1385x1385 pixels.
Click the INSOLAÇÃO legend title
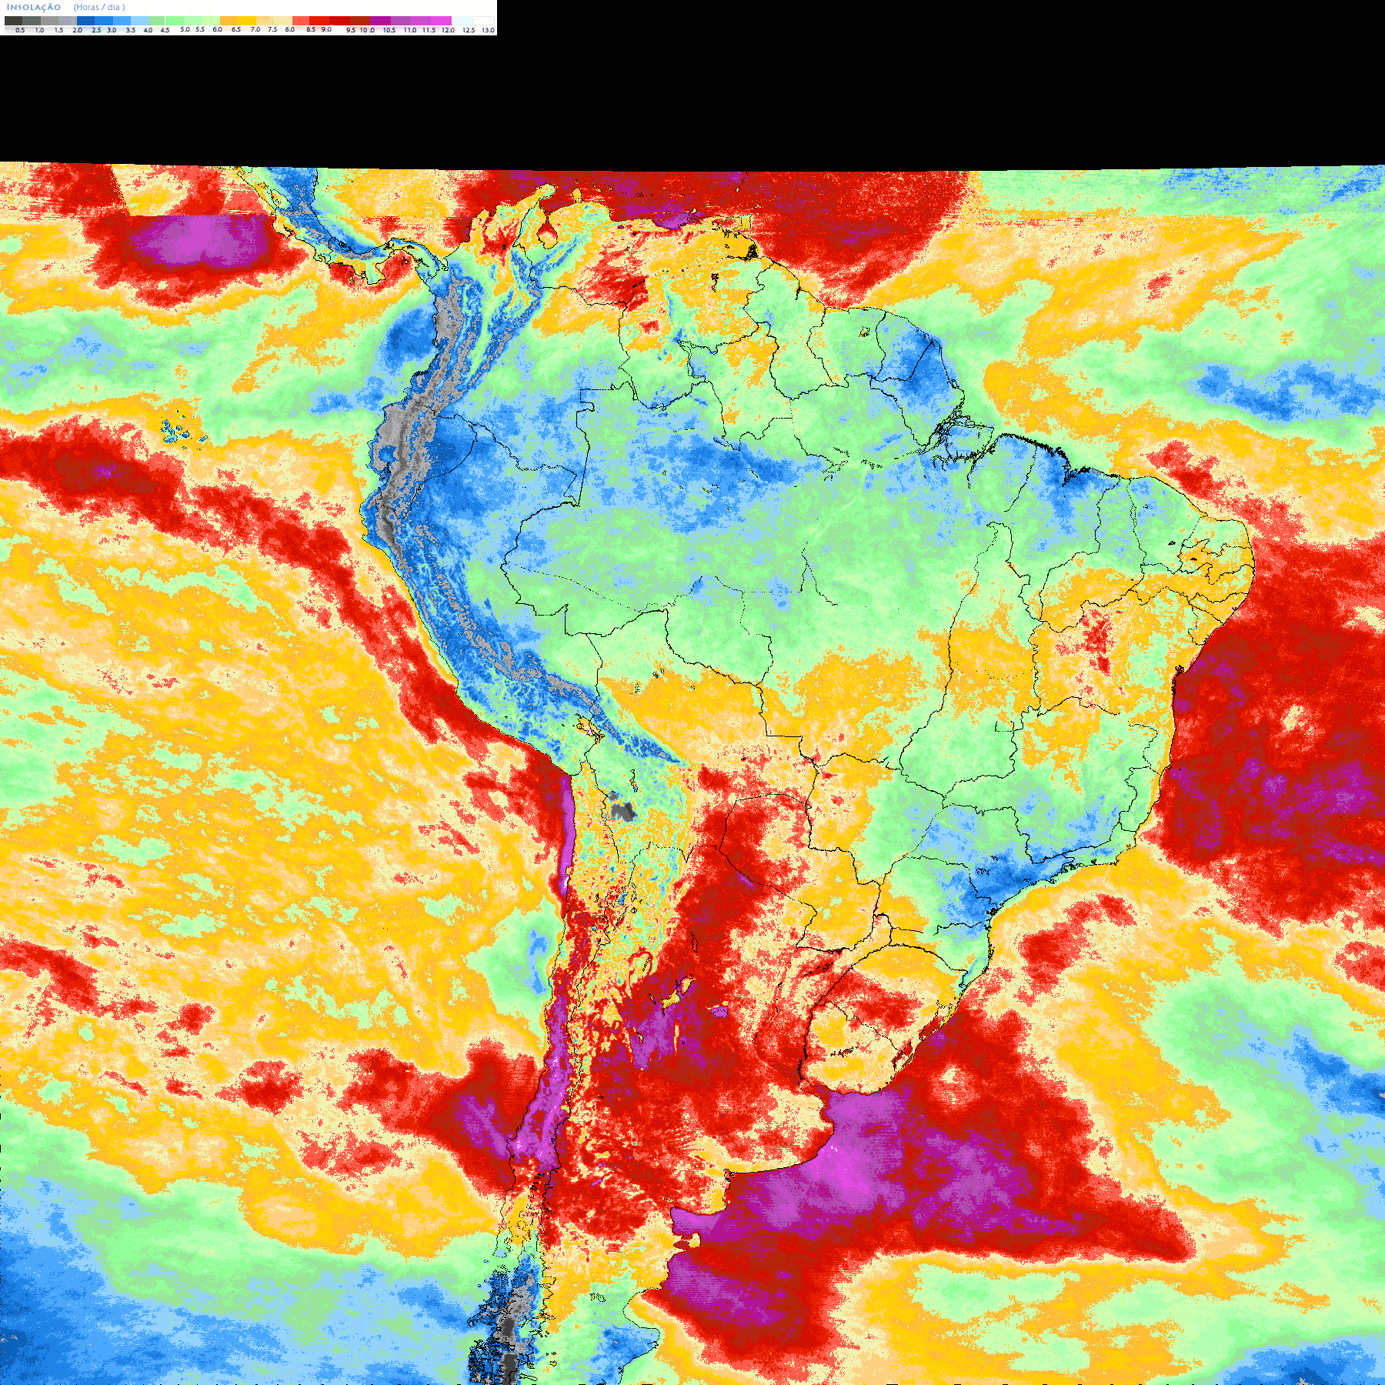pos(34,7)
